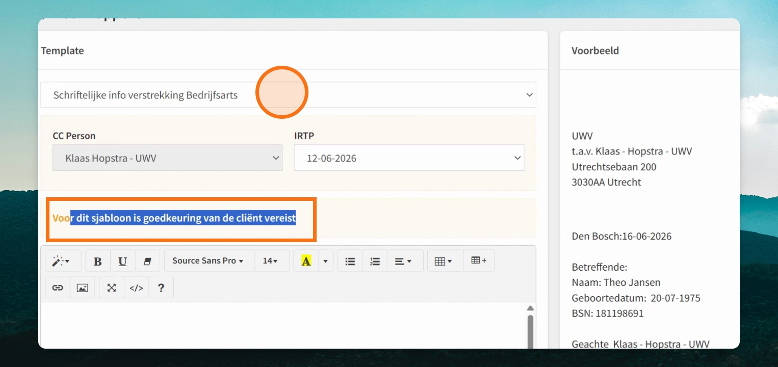Image resolution: width=778 pixels, height=367 pixels.
Task: Apply the yellow highlight color button
Action: coord(306,261)
